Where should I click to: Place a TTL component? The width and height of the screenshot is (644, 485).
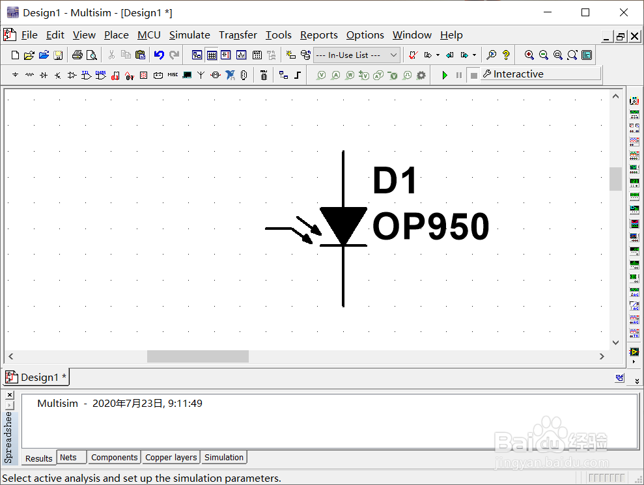coord(86,75)
